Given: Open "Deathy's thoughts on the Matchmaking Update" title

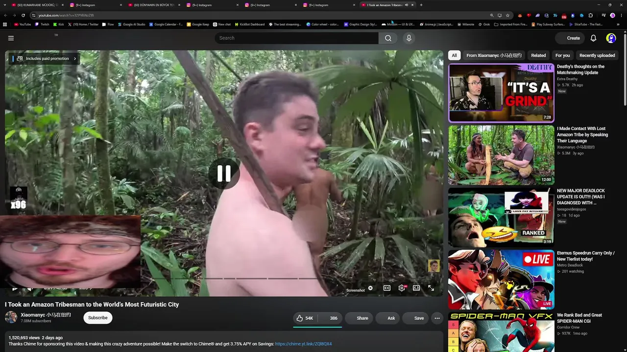Looking at the screenshot, I should pos(580,69).
